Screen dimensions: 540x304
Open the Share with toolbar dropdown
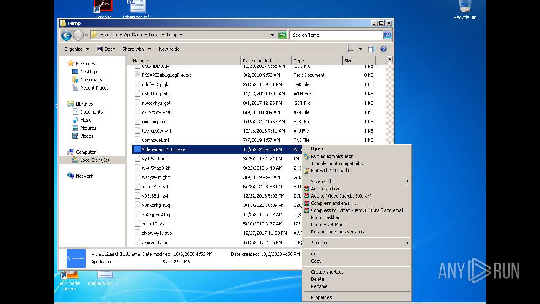[x=136, y=49]
